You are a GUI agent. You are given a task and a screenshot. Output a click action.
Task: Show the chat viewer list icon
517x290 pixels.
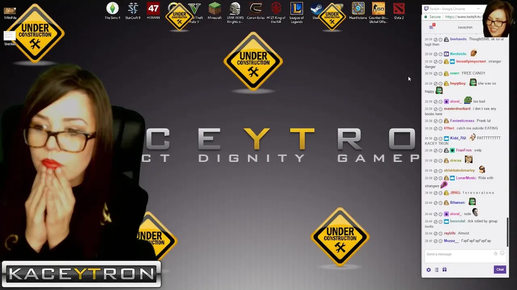(437, 270)
